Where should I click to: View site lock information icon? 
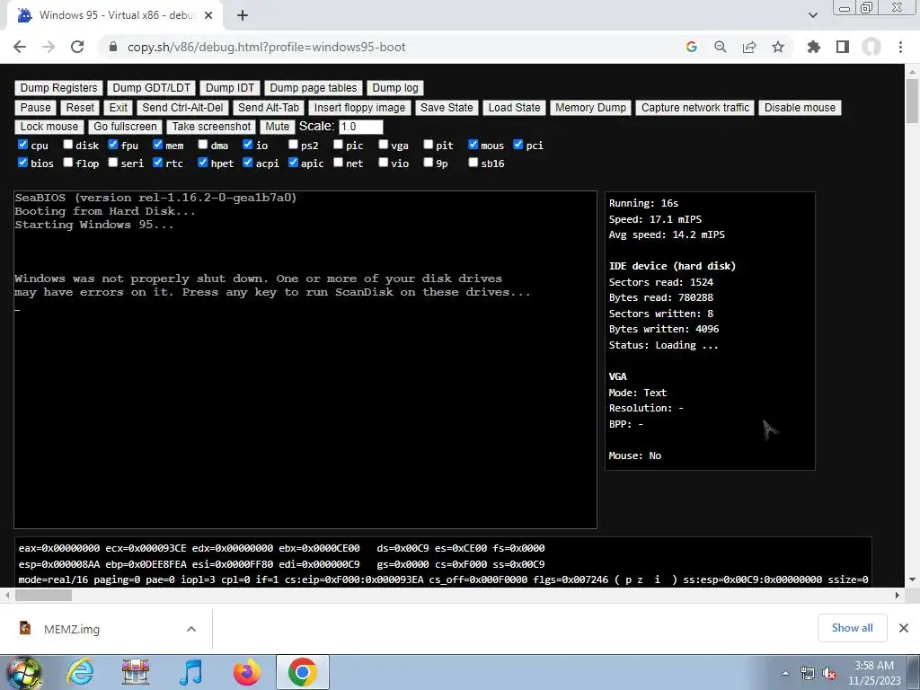click(x=114, y=47)
